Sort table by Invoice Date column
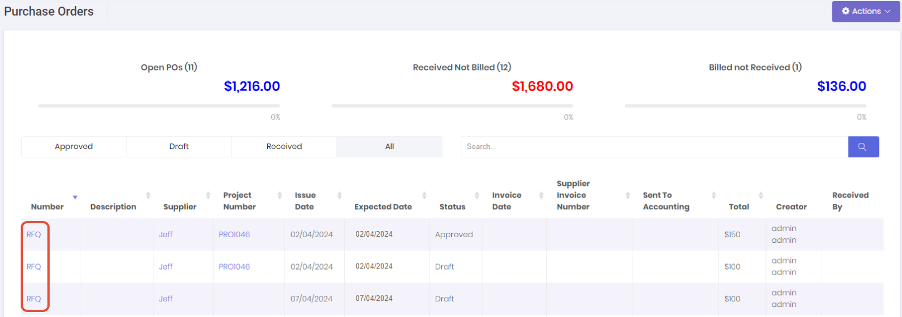Viewport: 902px width, 317px height. pyautogui.click(x=507, y=201)
